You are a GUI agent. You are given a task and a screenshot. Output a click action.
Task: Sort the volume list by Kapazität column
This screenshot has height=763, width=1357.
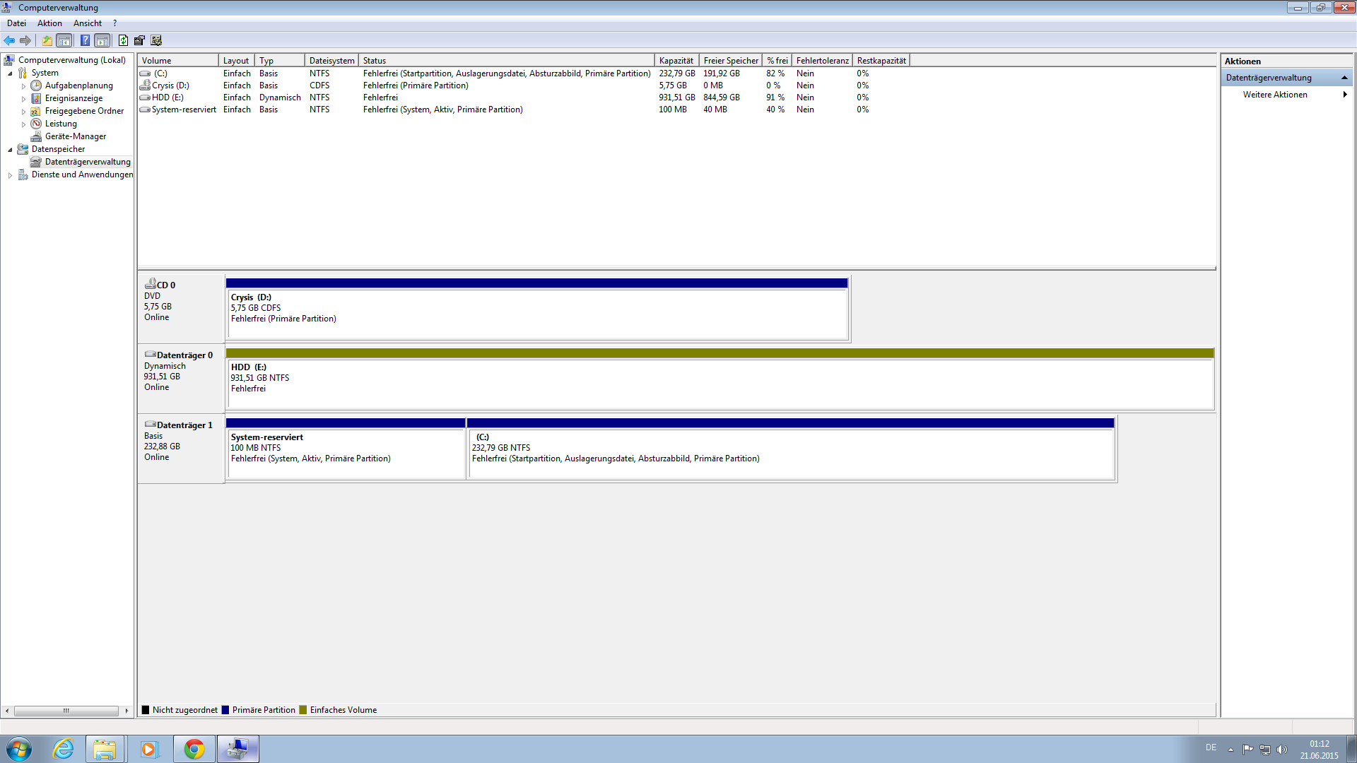point(676,61)
